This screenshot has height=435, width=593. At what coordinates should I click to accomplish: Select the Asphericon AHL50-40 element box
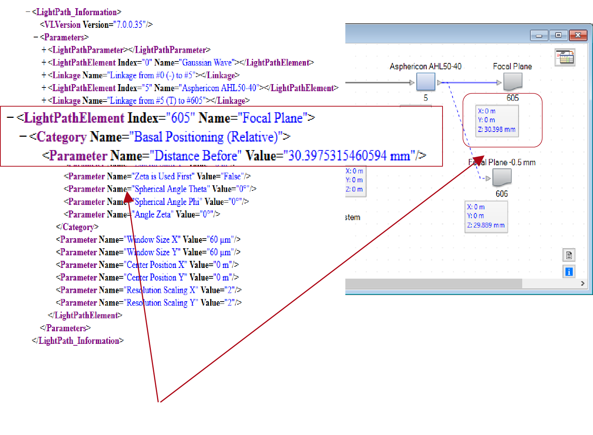point(425,82)
